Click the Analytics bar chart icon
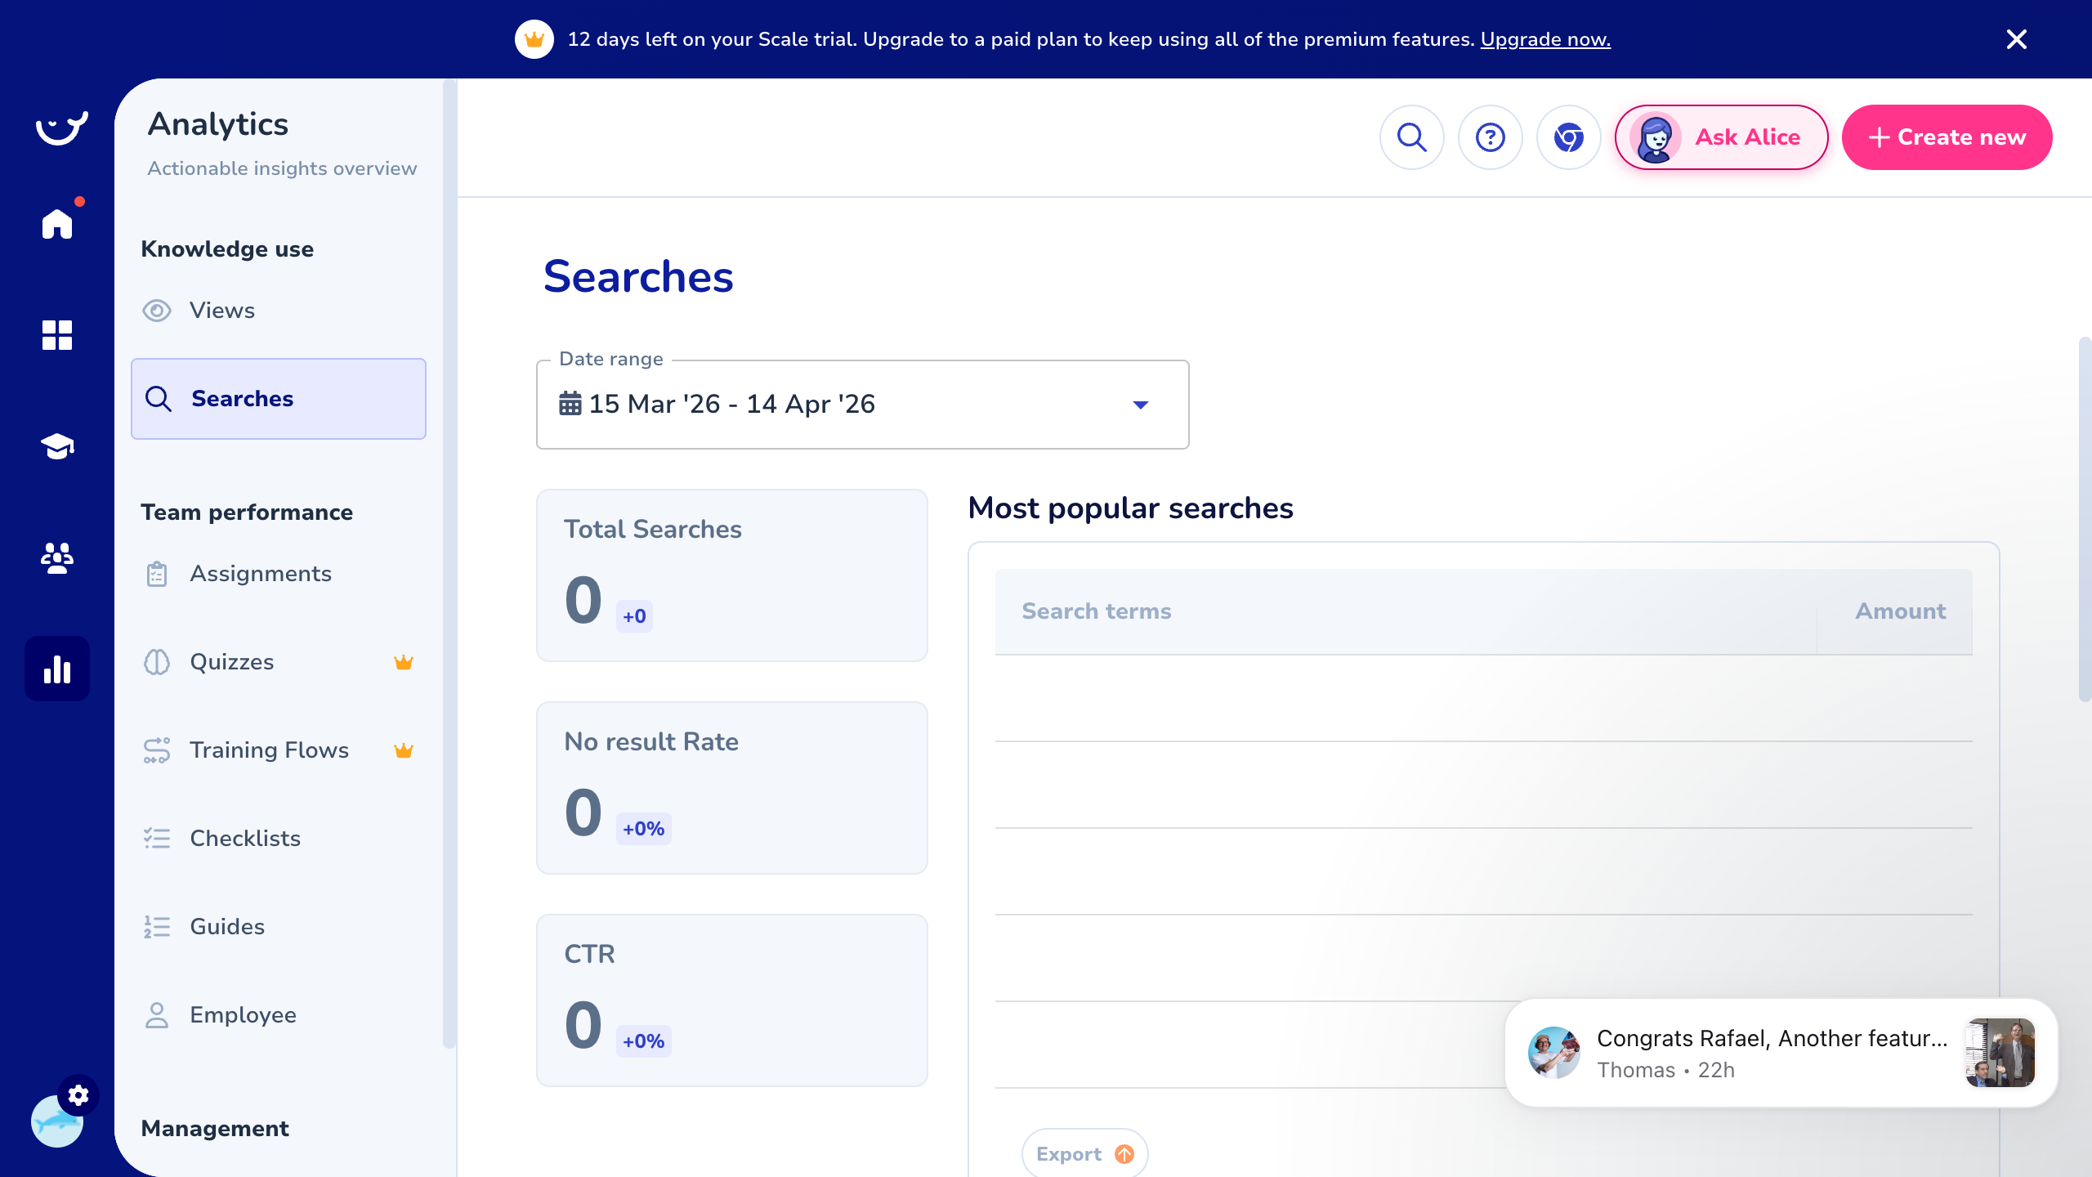 coord(56,669)
